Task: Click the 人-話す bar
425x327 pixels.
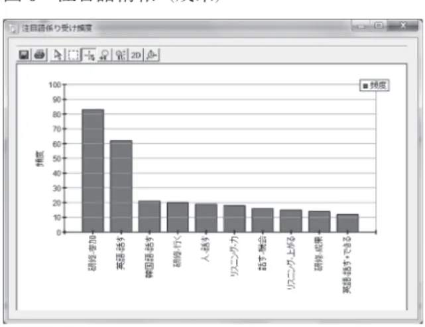Action: [x=206, y=218]
